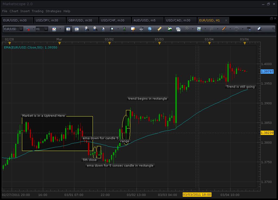Screen dimensions: 278x200
Task: Click the 03/03/2011 18:00 time tag
Action: coord(197,195)
